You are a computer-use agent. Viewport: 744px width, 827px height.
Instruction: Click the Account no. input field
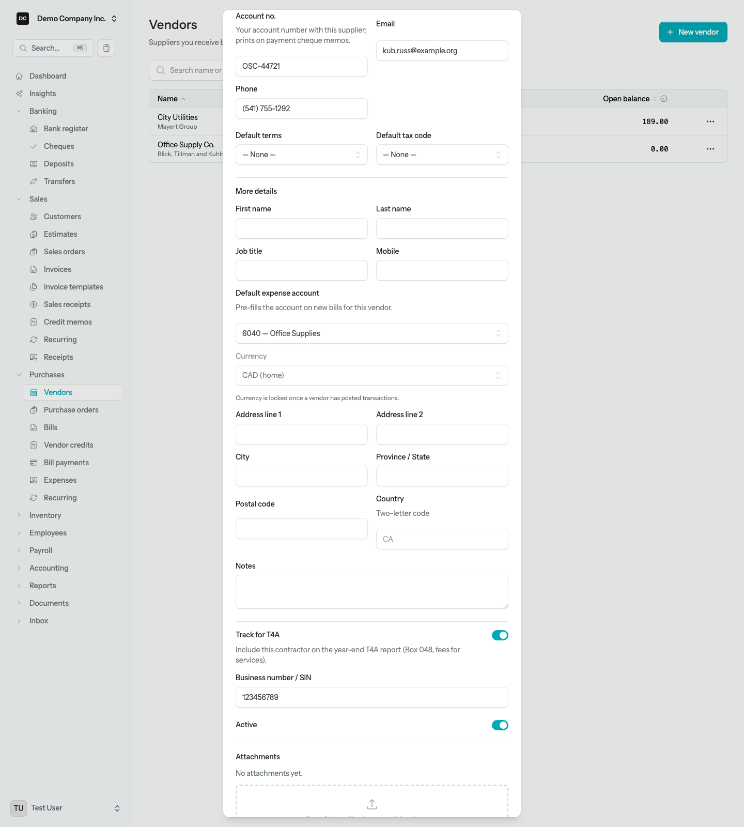302,66
